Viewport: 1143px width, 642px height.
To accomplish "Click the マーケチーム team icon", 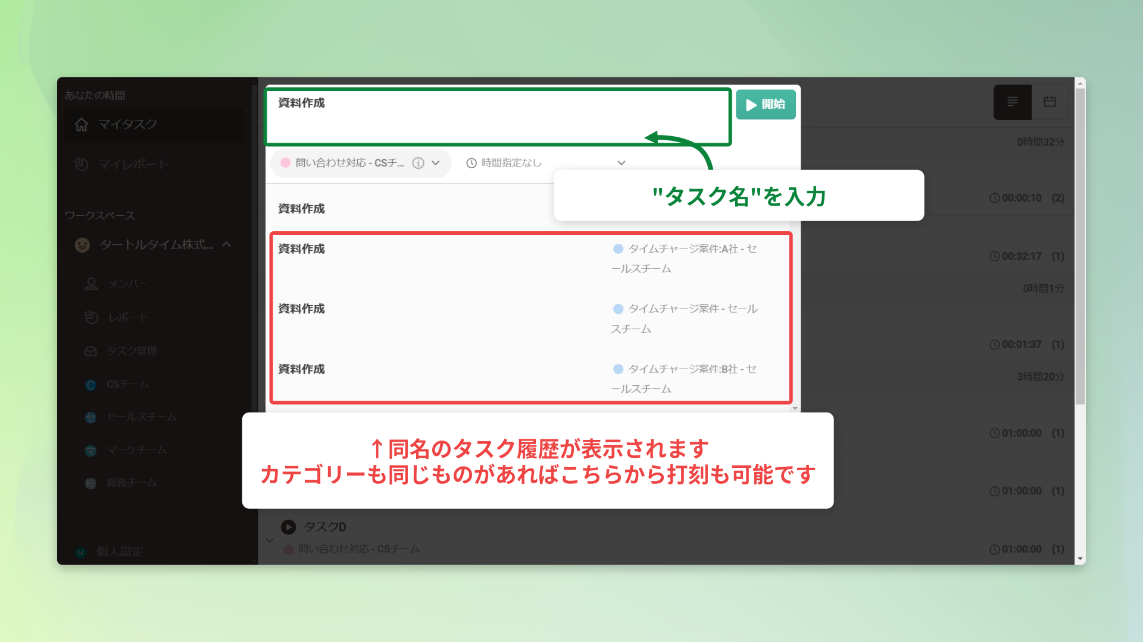I will coord(90,451).
